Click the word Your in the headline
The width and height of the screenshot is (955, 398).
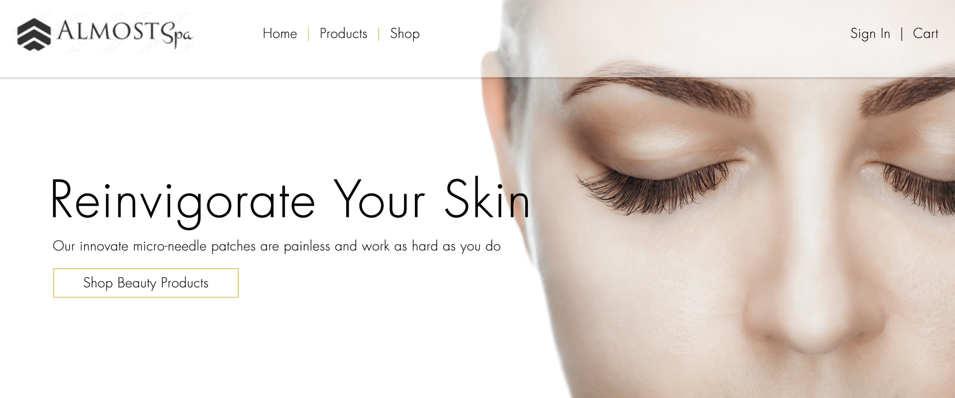[x=379, y=199]
